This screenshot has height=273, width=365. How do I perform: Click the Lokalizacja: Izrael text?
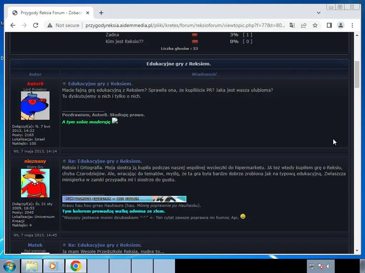pos(29,139)
